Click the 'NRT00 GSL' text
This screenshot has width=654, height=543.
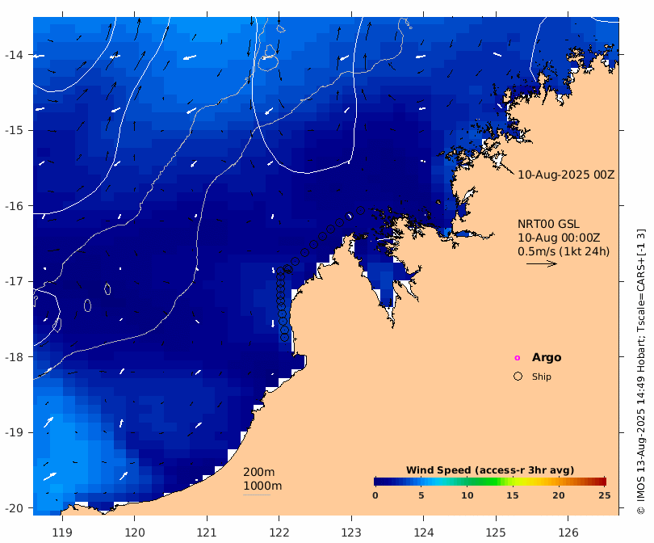[x=548, y=224]
